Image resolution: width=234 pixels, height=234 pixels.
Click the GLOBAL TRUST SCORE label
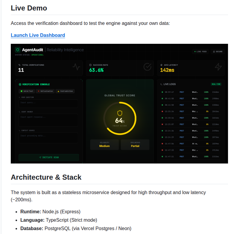click(x=120, y=95)
